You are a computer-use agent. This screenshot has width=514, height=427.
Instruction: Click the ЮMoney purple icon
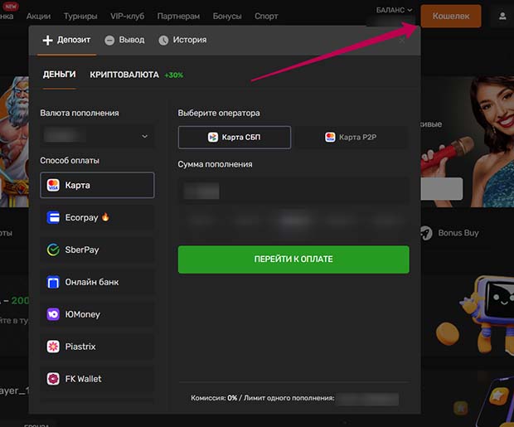click(53, 314)
